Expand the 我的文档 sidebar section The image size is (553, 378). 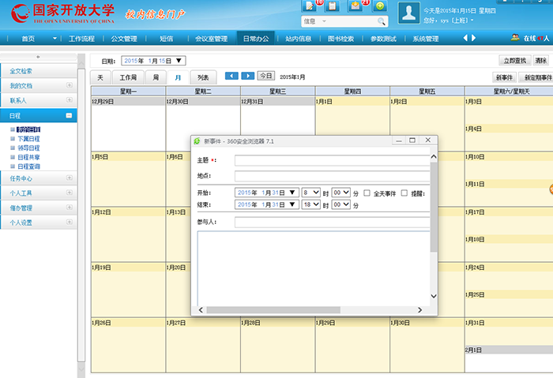70,85
